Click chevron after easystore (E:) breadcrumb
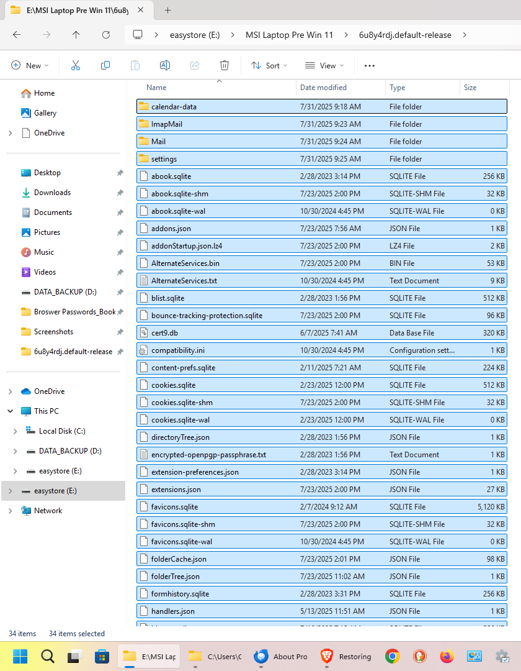Screen dimensions: 521x671 tap(233, 35)
